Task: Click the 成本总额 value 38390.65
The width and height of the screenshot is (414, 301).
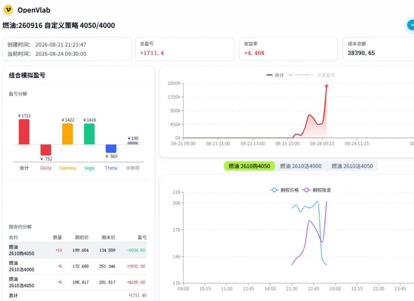Action: pyautogui.click(x=361, y=53)
